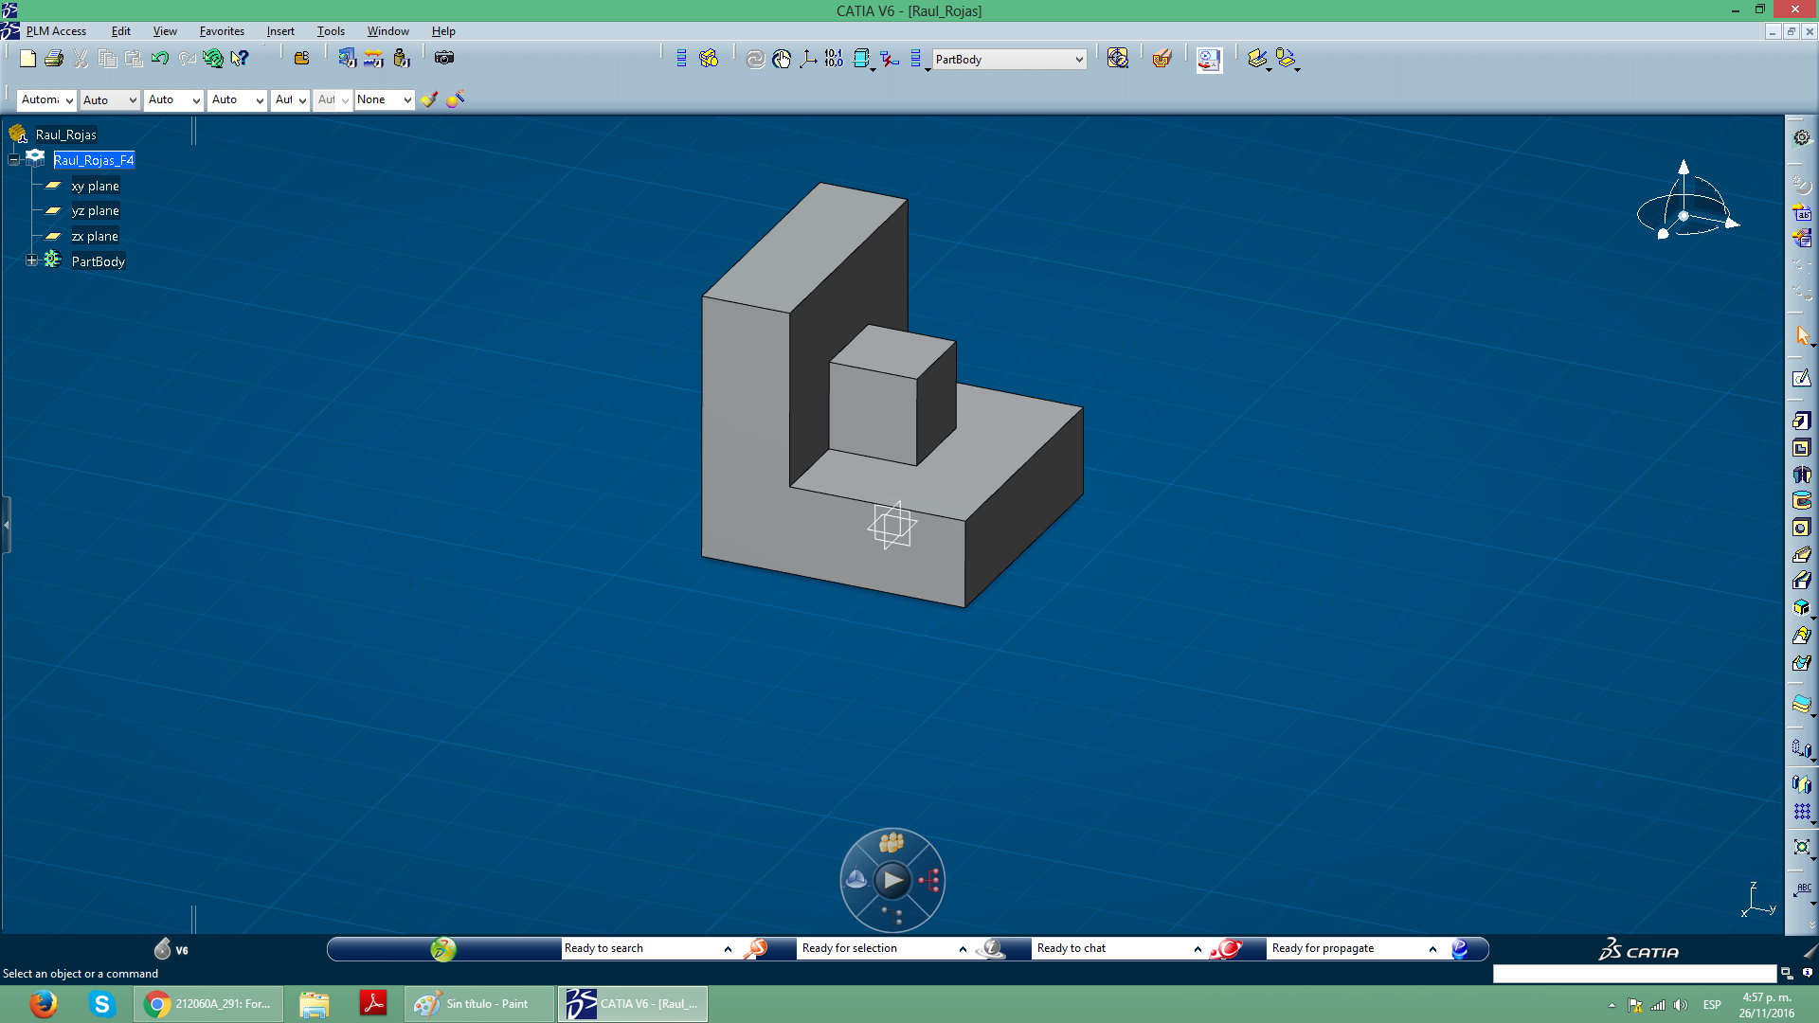Open the PLM Access menu
This screenshot has height=1023, width=1819.
[x=56, y=31]
